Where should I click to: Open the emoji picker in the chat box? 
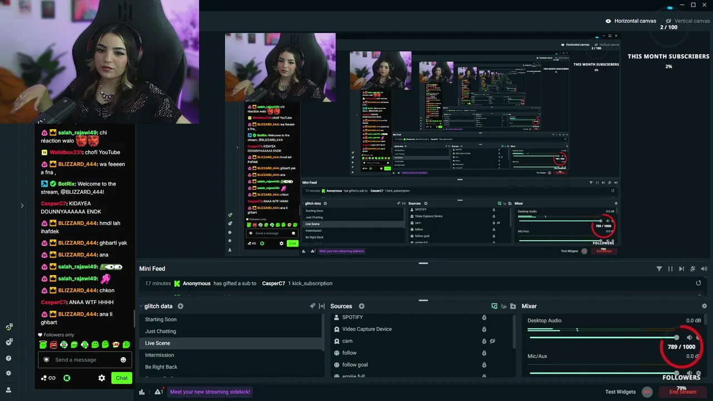pyautogui.click(x=123, y=360)
